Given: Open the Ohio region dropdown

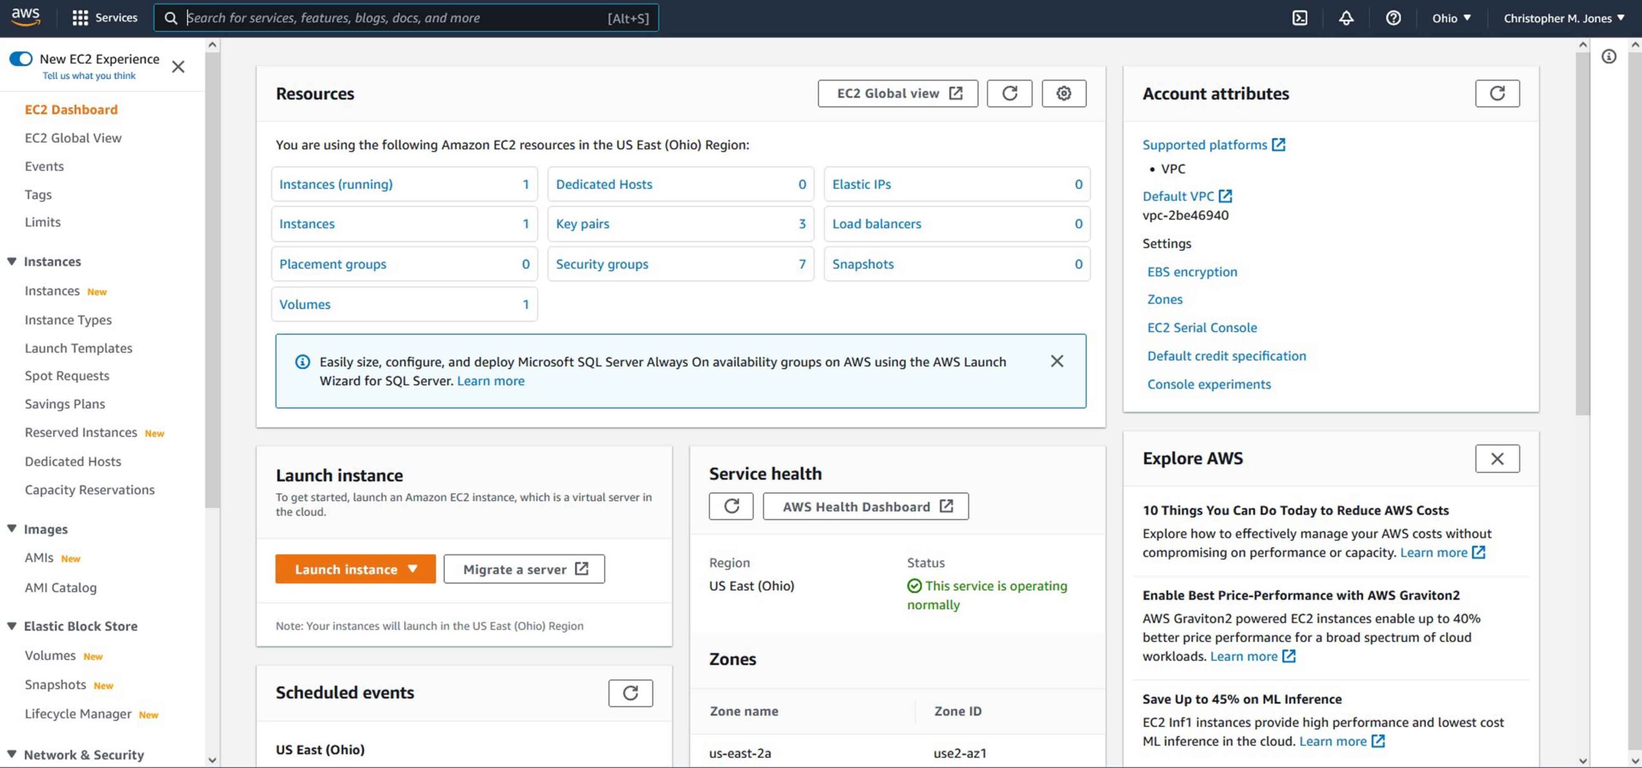Looking at the screenshot, I should coord(1451,18).
